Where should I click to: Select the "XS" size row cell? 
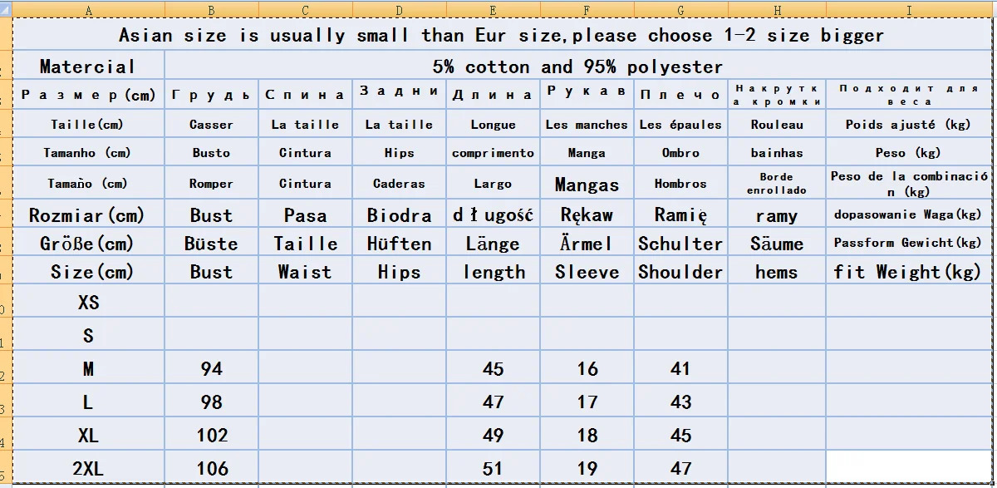click(88, 303)
